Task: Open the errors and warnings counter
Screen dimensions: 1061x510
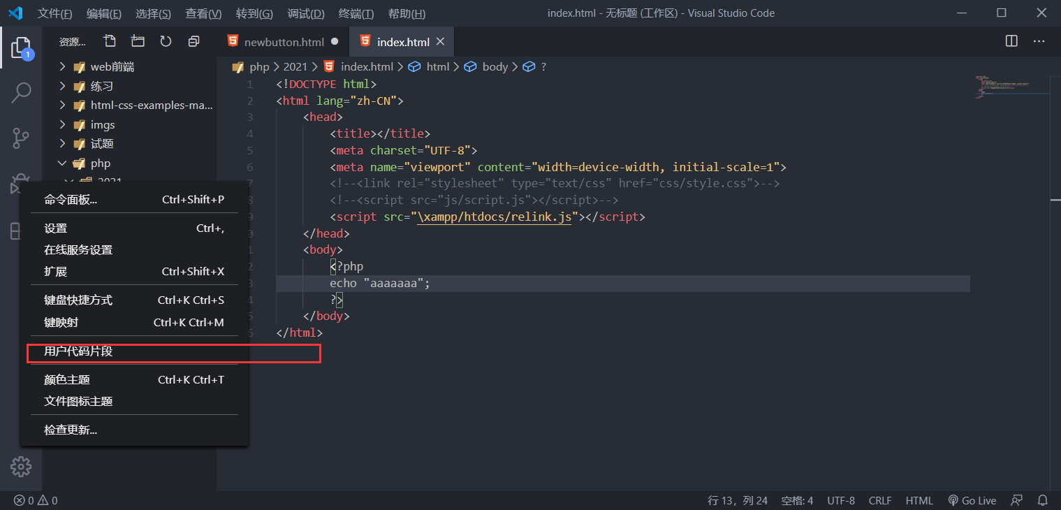Action: point(36,500)
